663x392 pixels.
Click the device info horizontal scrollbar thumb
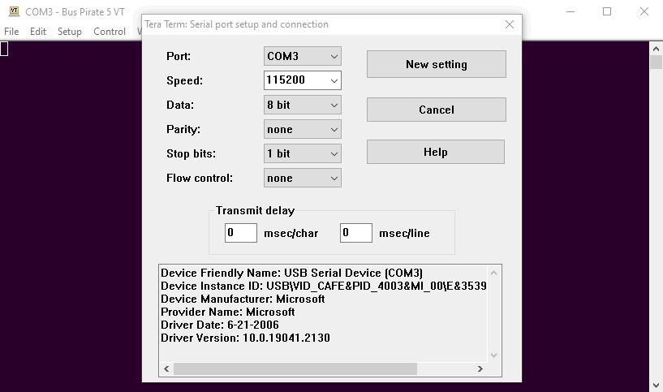pyautogui.click(x=295, y=368)
